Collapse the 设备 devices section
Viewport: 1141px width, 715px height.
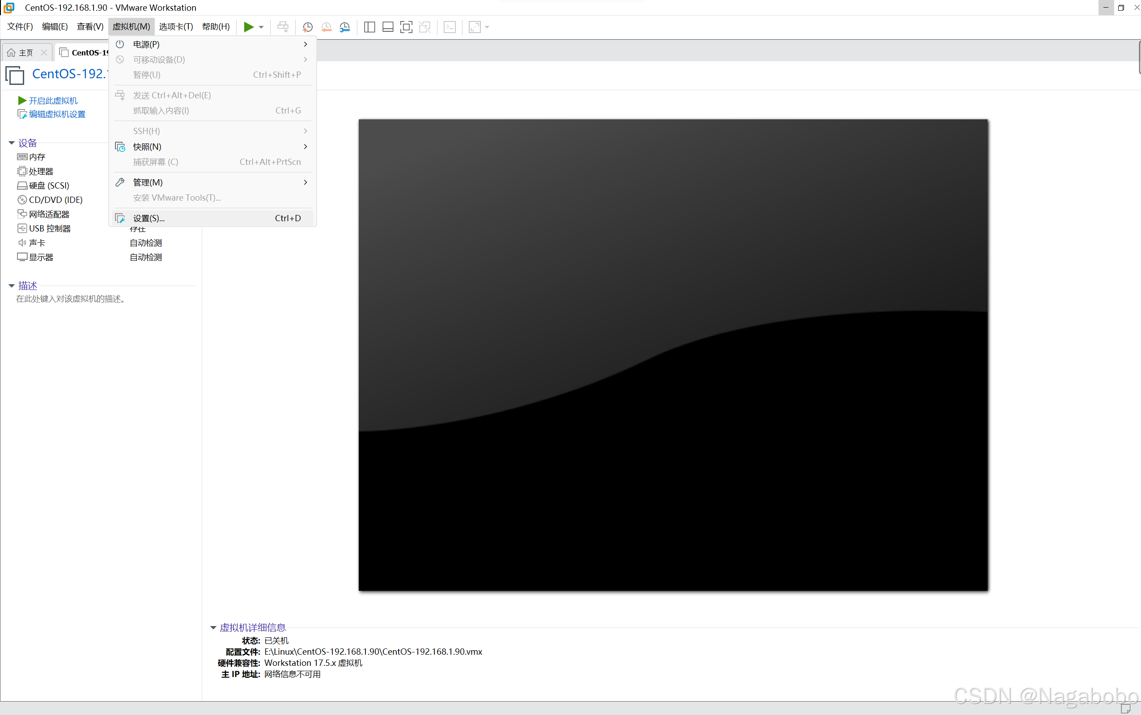click(11, 143)
